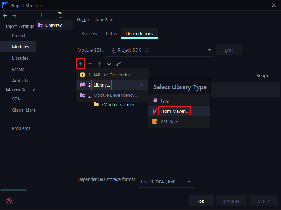
Task: Select Modules in the left sidebar
Action: click(18, 47)
